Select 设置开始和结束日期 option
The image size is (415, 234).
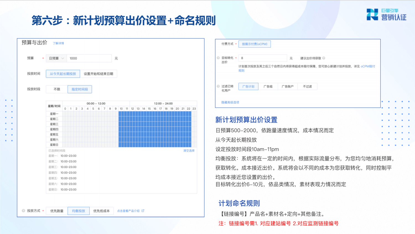coord(98,74)
